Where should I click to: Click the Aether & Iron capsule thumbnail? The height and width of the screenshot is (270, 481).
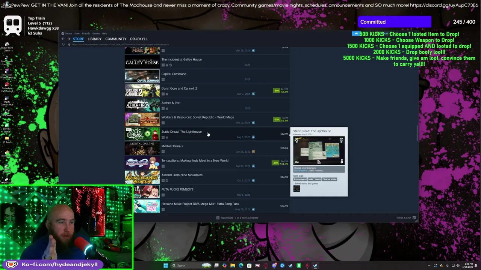point(142,105)
